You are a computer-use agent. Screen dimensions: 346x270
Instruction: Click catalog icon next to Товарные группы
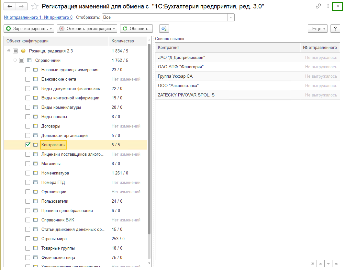point(36,248)
